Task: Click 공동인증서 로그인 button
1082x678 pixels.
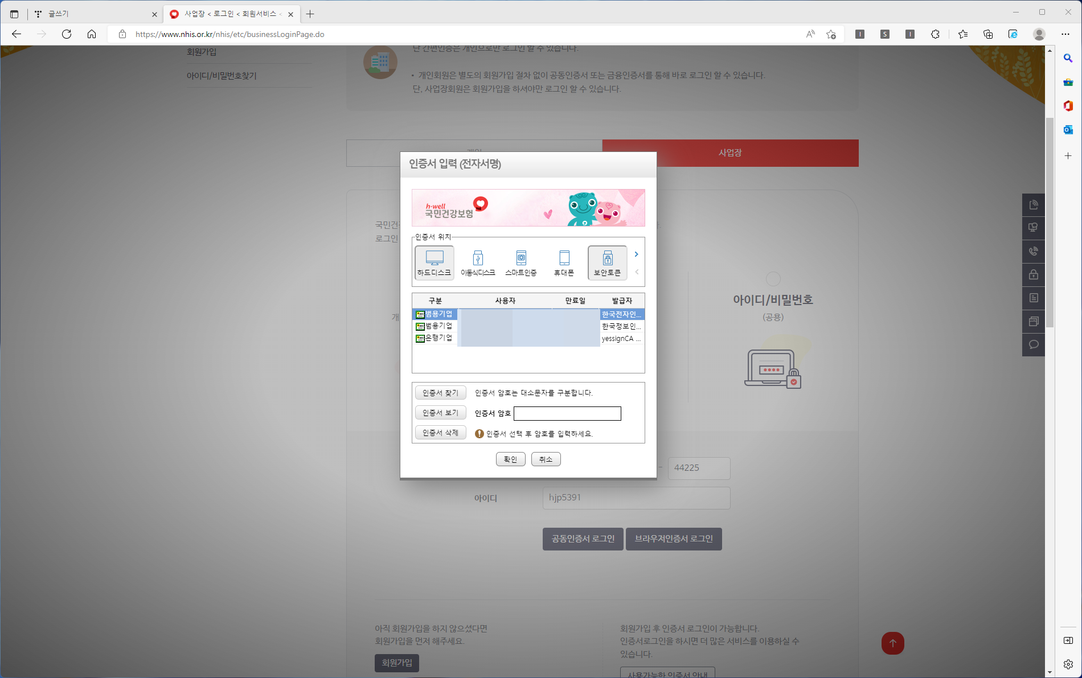Action: point(583,539)
